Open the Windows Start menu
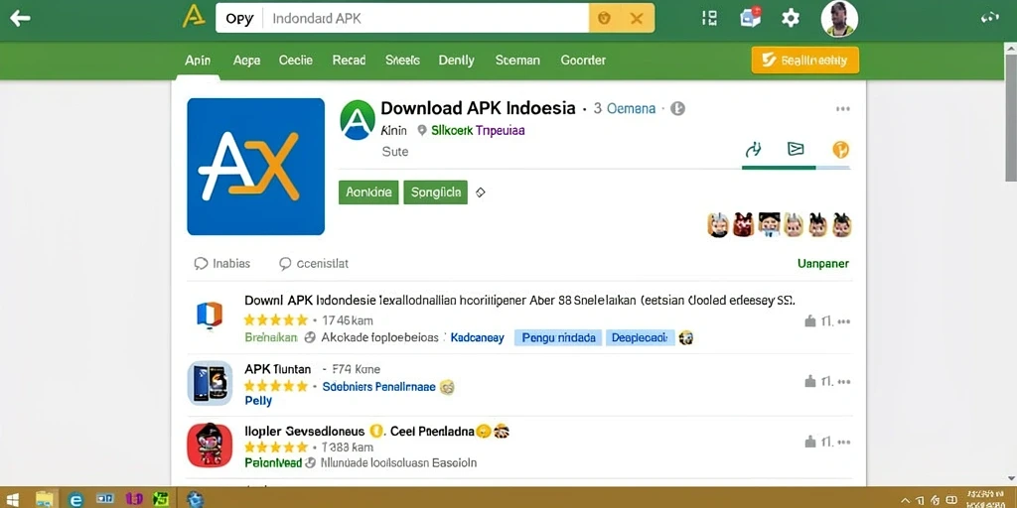The height and width of the screenshot is (508, 1017). [x=12, y=499]
